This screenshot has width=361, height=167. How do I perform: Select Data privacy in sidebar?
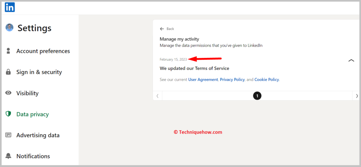coord(32,114)
